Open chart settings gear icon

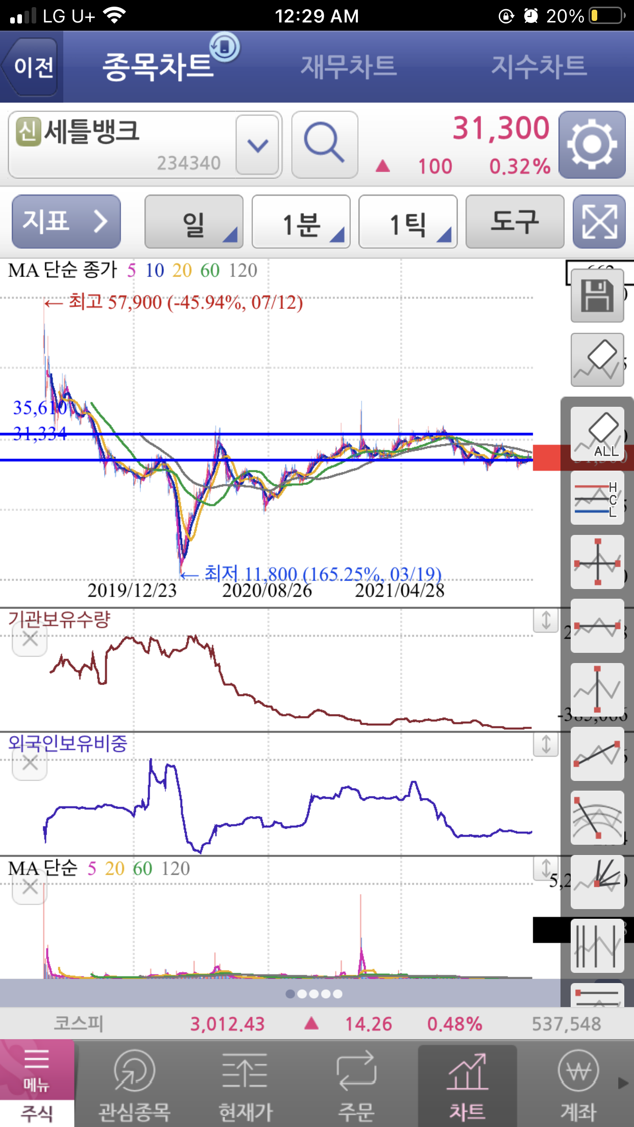tap(592, 145)
